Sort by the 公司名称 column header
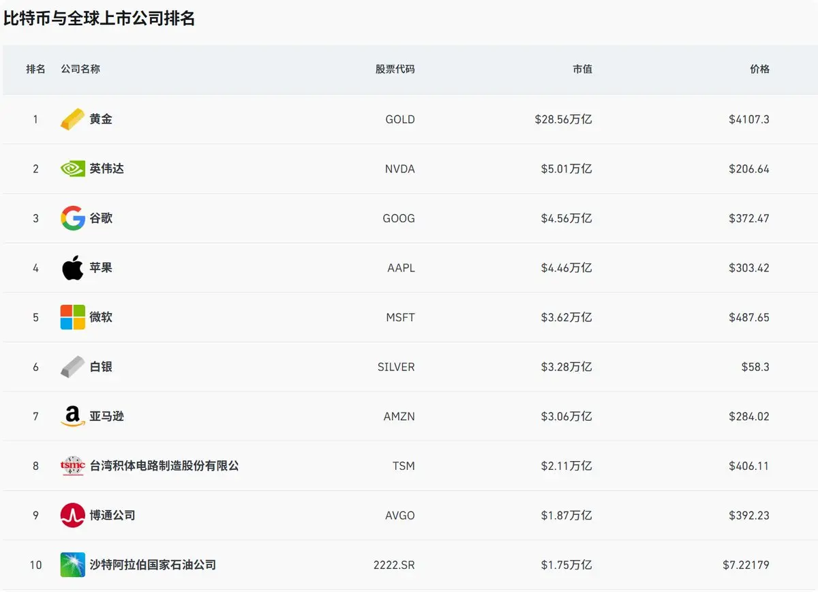This screenshot has width=818, height=592. click(80, 69)
